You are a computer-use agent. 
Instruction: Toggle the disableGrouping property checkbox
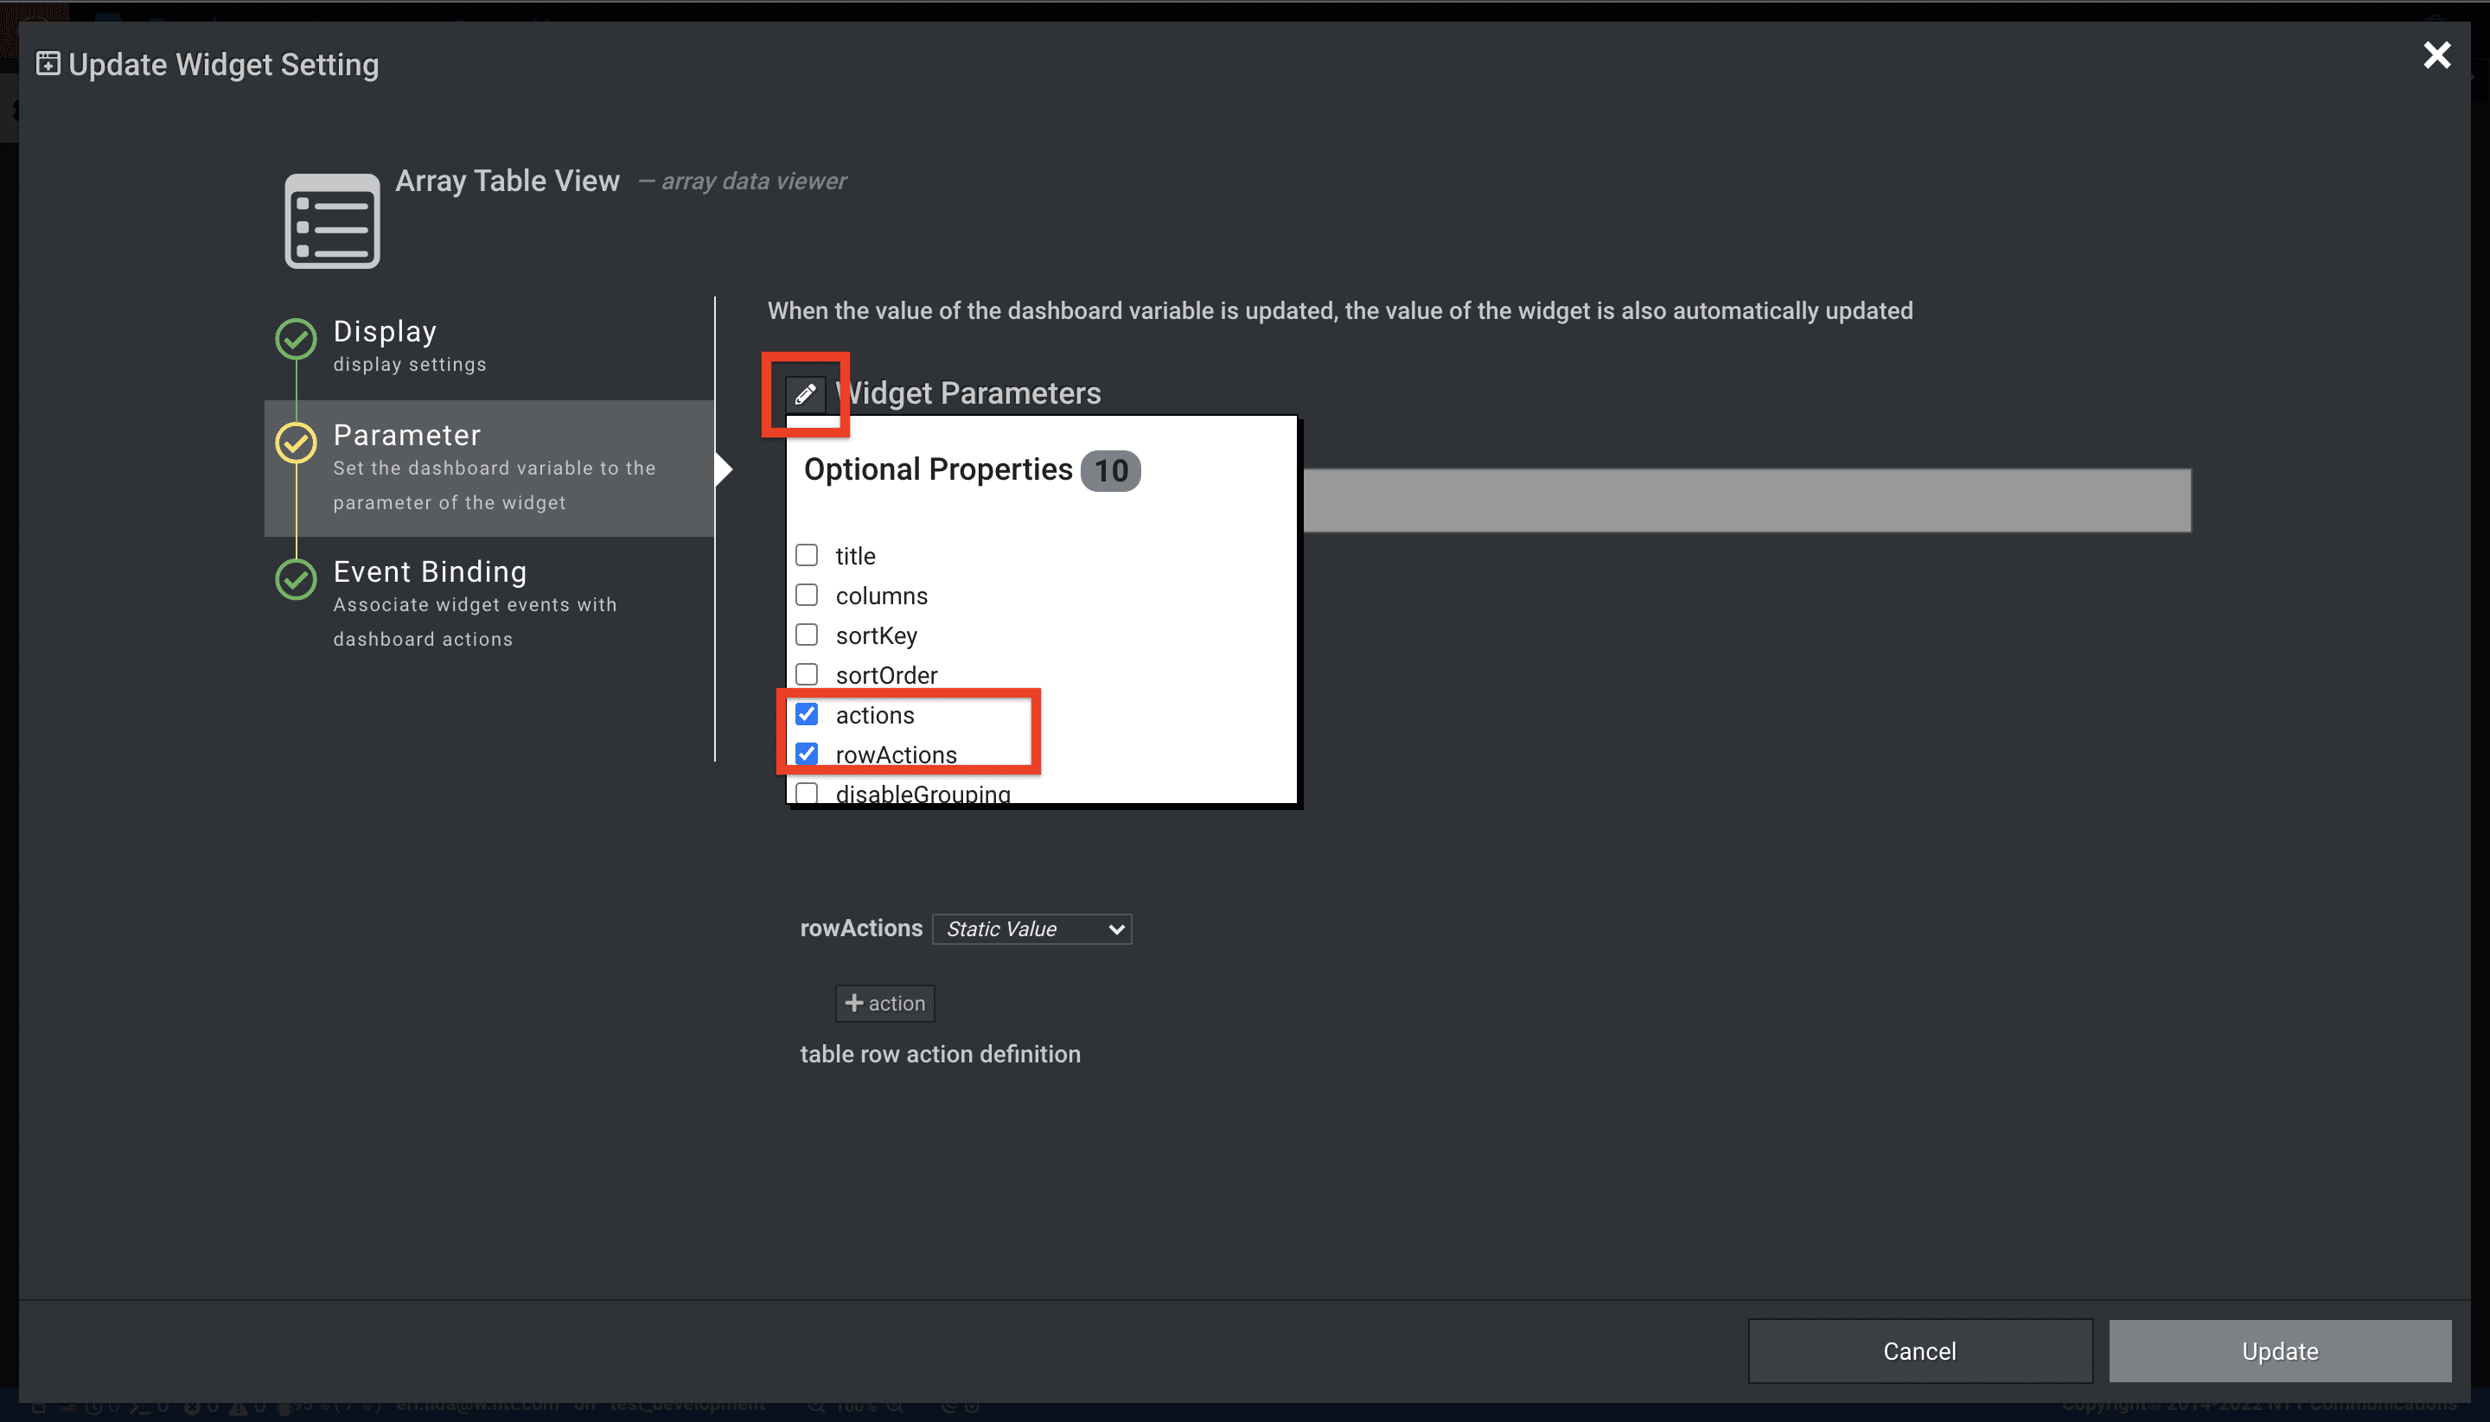click(x=807, y=793)
